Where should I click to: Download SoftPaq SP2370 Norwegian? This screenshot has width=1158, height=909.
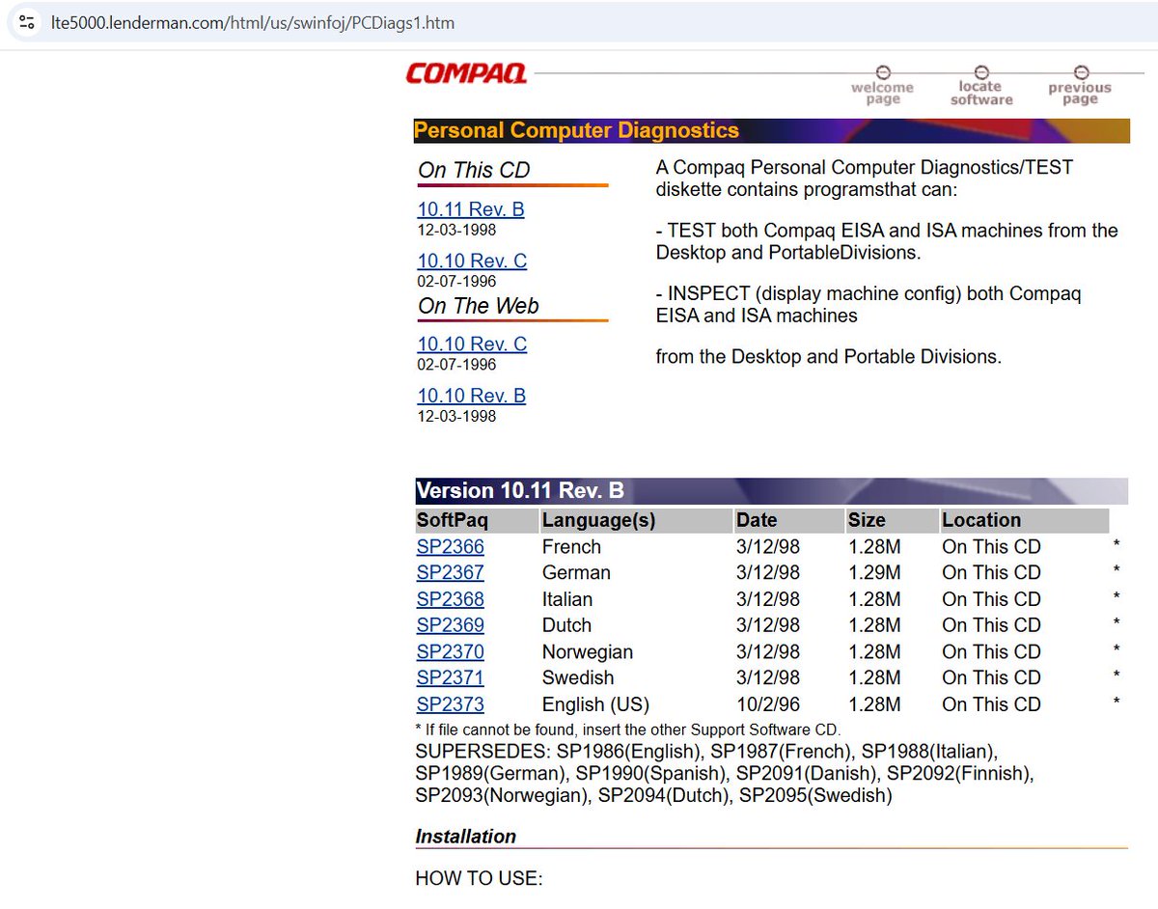[x=450, y=651]
